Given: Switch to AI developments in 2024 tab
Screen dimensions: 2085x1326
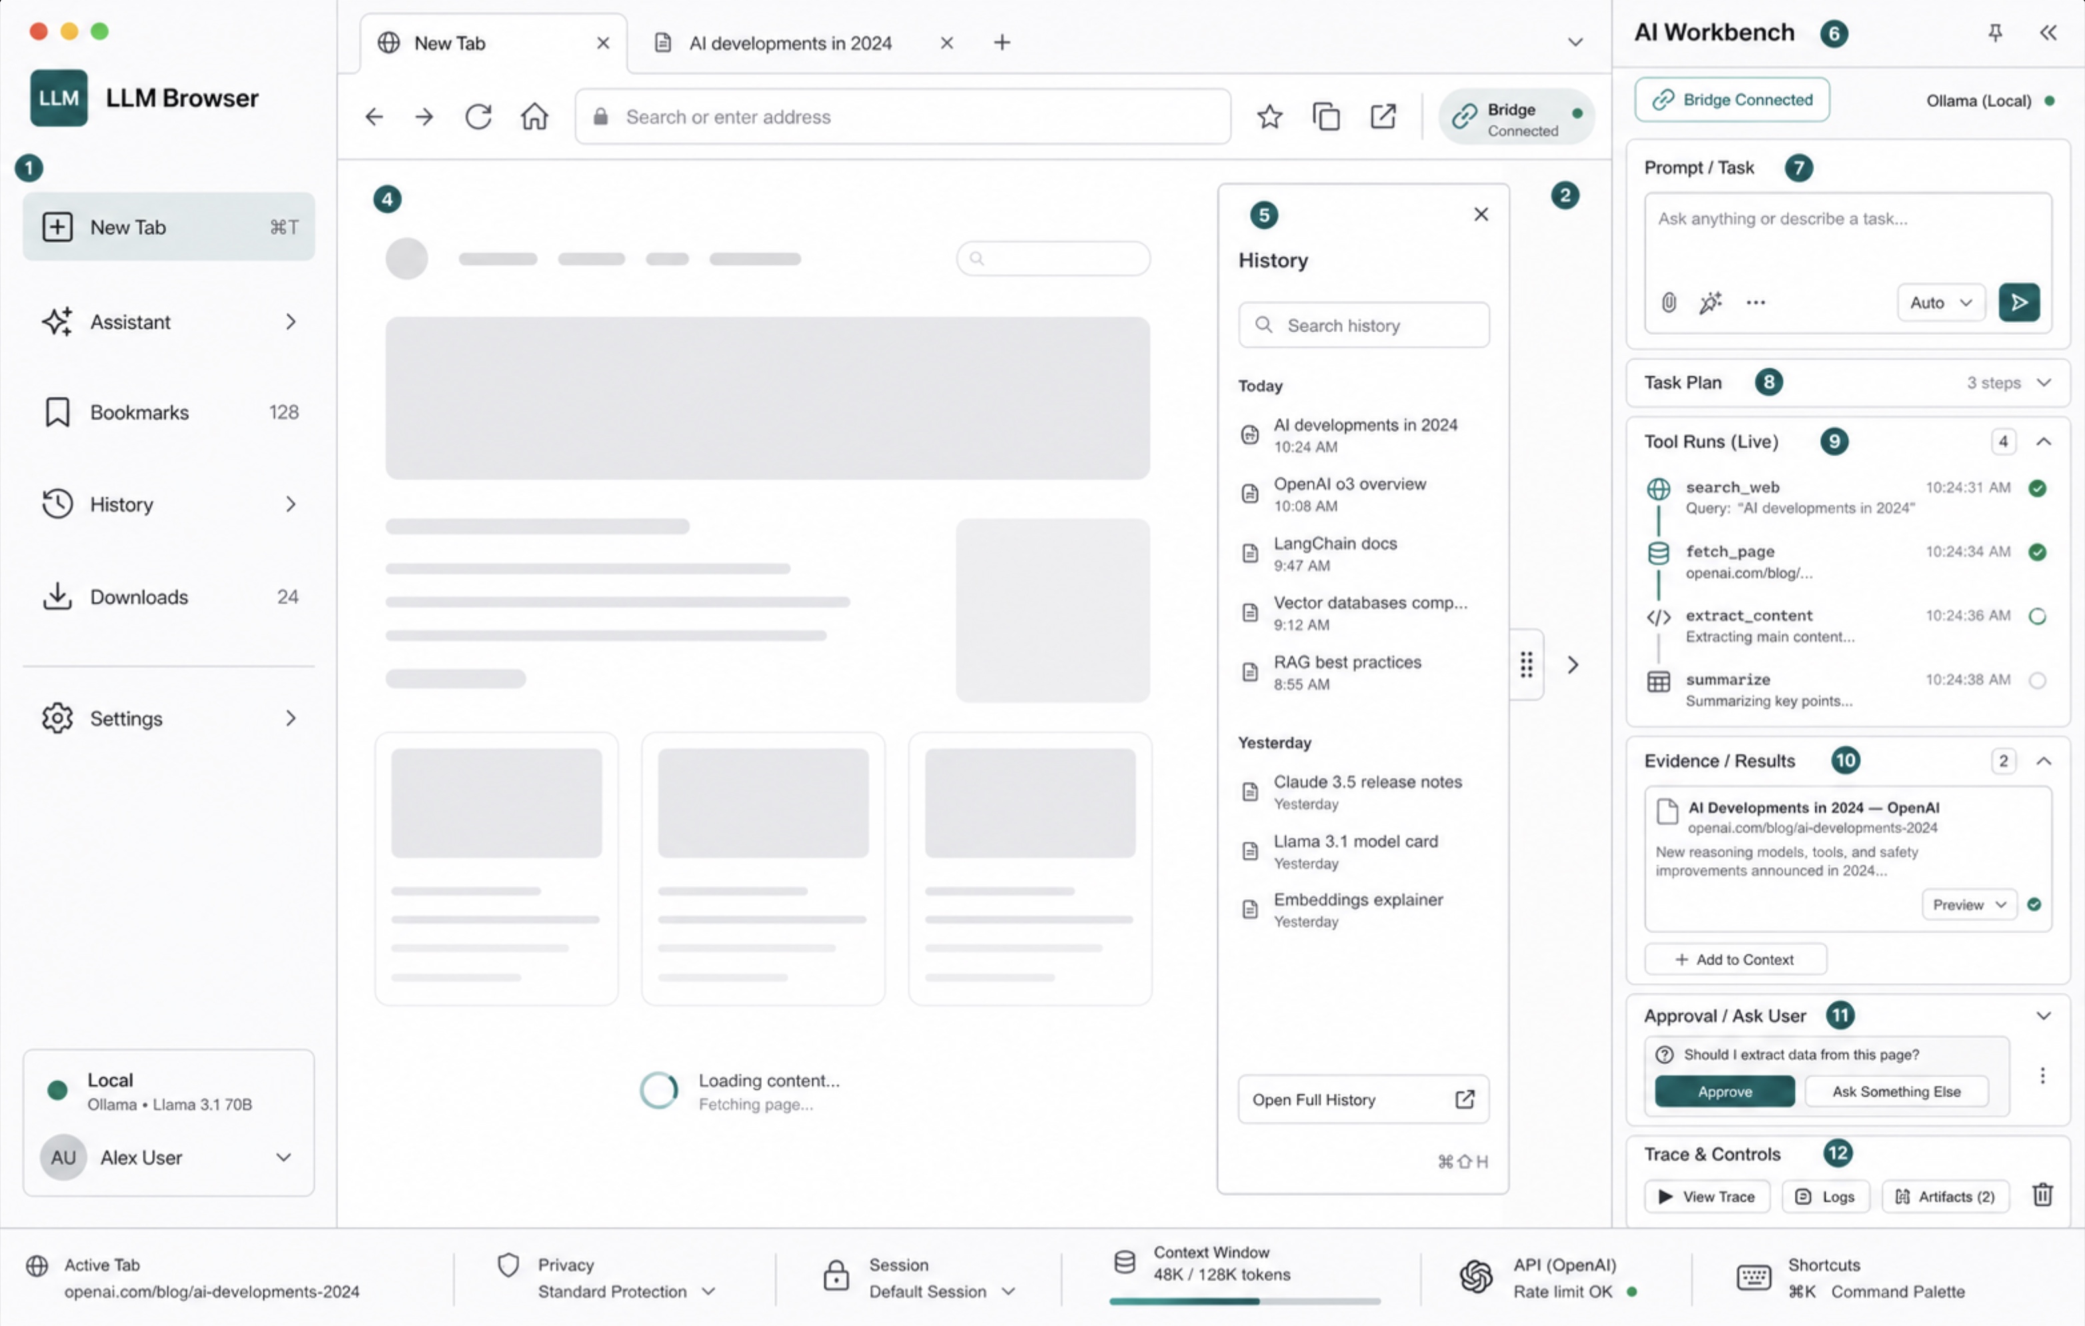Looking at the screenshot, I should pyautogui.click(x=789, y=43).
